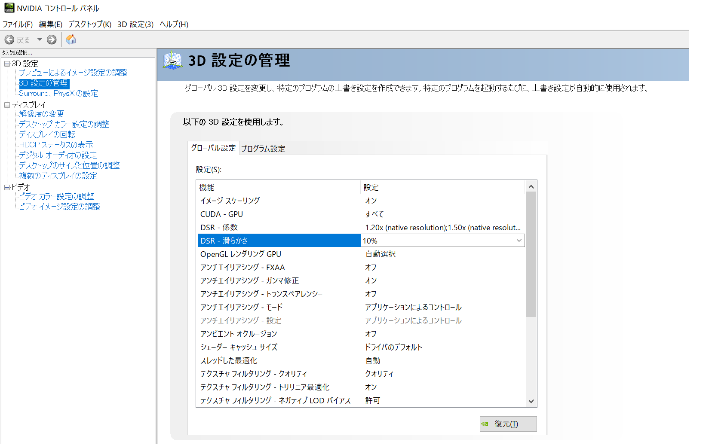Open Surround、PhysX の設定 link
This screenshot has height=445, width=712.
coord(58,93)
